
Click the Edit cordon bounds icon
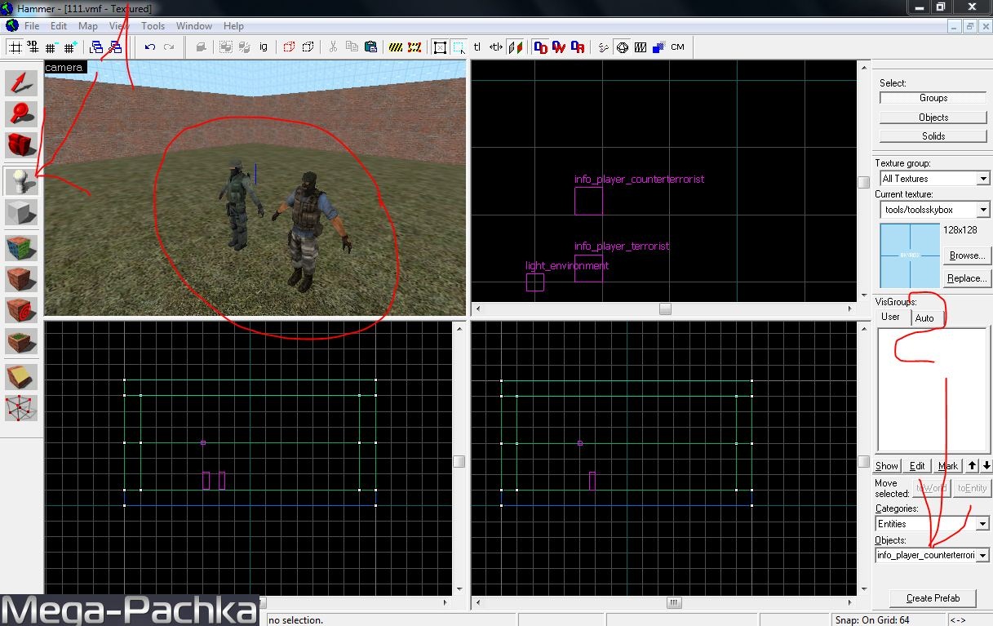click(x=414, y=47)
